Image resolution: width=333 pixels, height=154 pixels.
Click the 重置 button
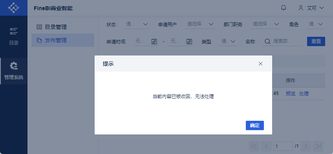coord(316,41)
